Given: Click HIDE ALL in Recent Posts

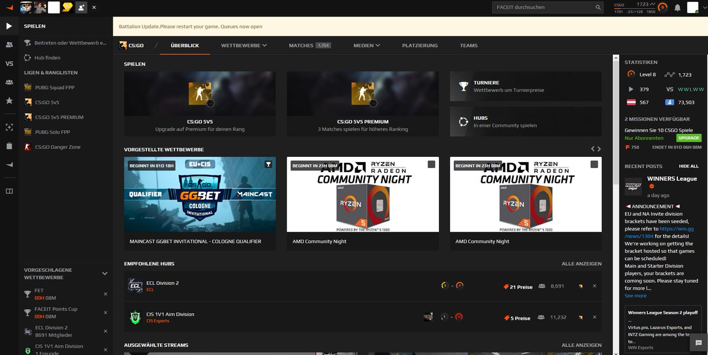Looking at the screenshot, I should click(689, 166).
